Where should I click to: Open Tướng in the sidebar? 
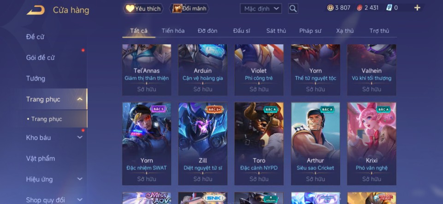[35, 78]
